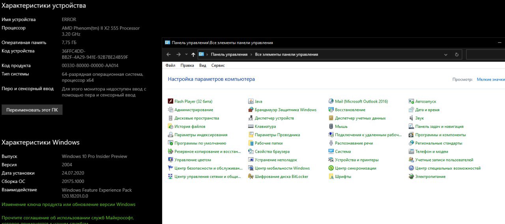Screen dimensions: 505x224
Task: Click the Система icon
Action: 331,151
